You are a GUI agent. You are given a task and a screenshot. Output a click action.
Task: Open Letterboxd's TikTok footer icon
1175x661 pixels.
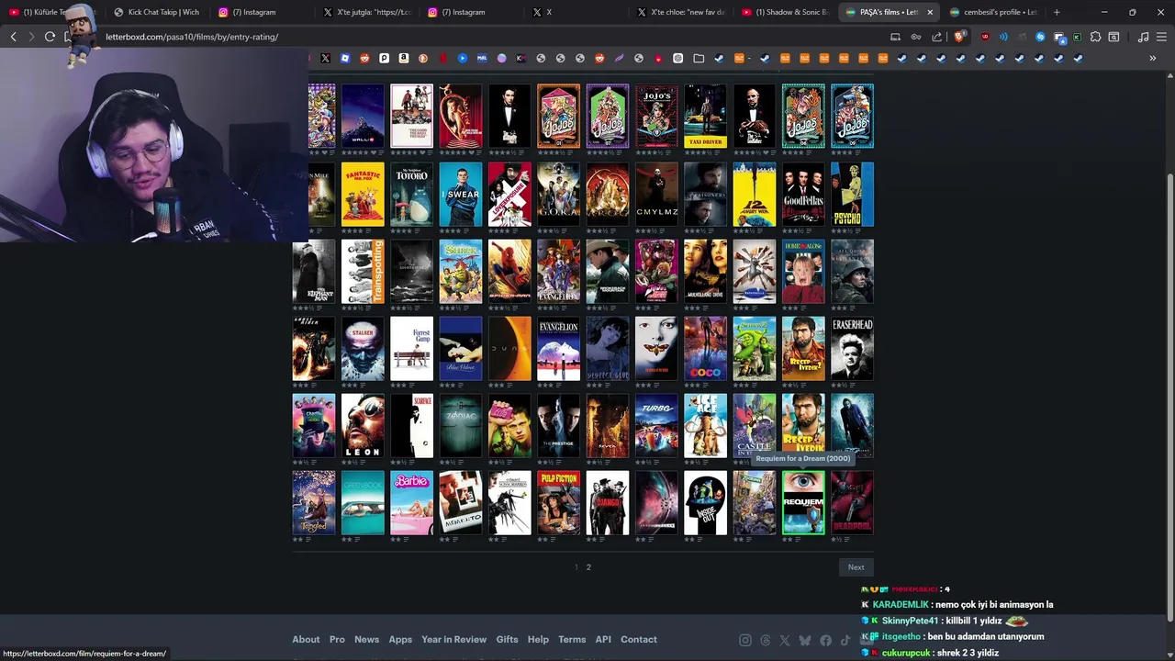pos(845,640)
